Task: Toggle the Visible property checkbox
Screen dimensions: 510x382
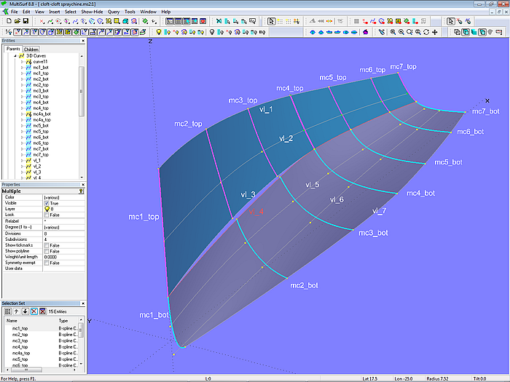Action: (47, 203)
